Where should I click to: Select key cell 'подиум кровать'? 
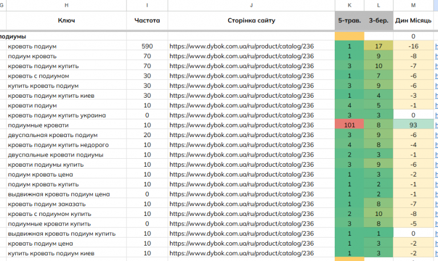click(66, 56)
